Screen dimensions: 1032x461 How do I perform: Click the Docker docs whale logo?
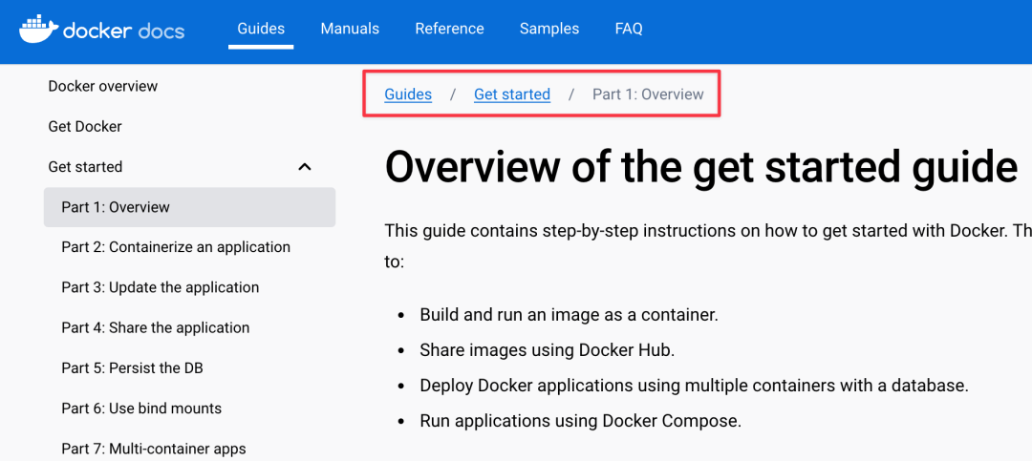point(101,29)
